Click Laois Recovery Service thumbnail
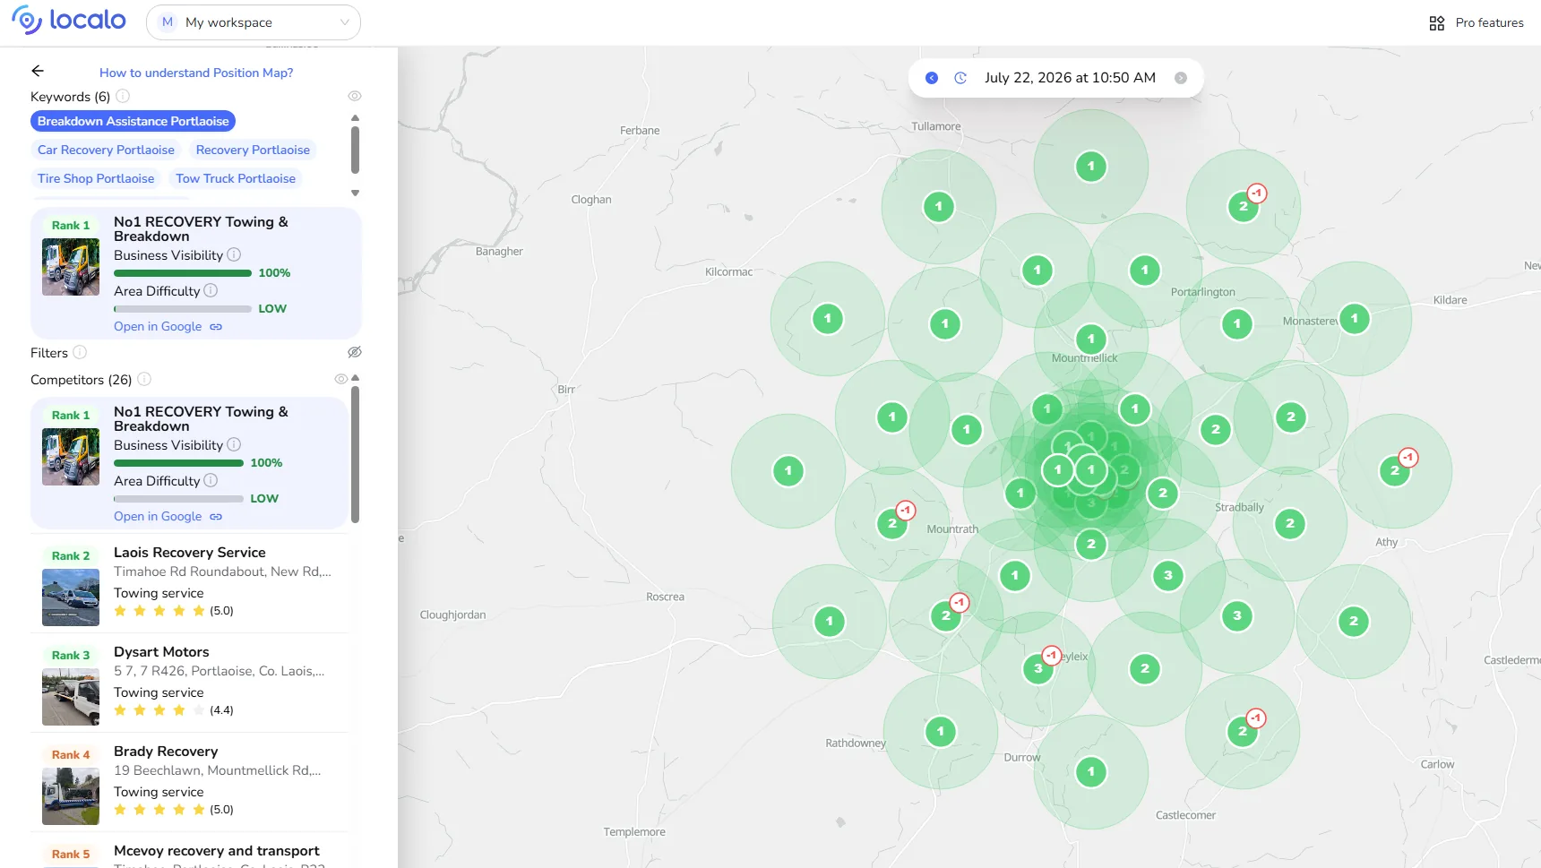 tap(71, 597)
